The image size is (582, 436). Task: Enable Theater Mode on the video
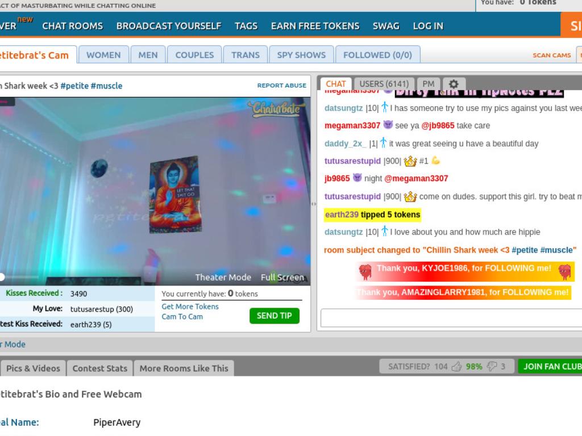coord(223,277)
